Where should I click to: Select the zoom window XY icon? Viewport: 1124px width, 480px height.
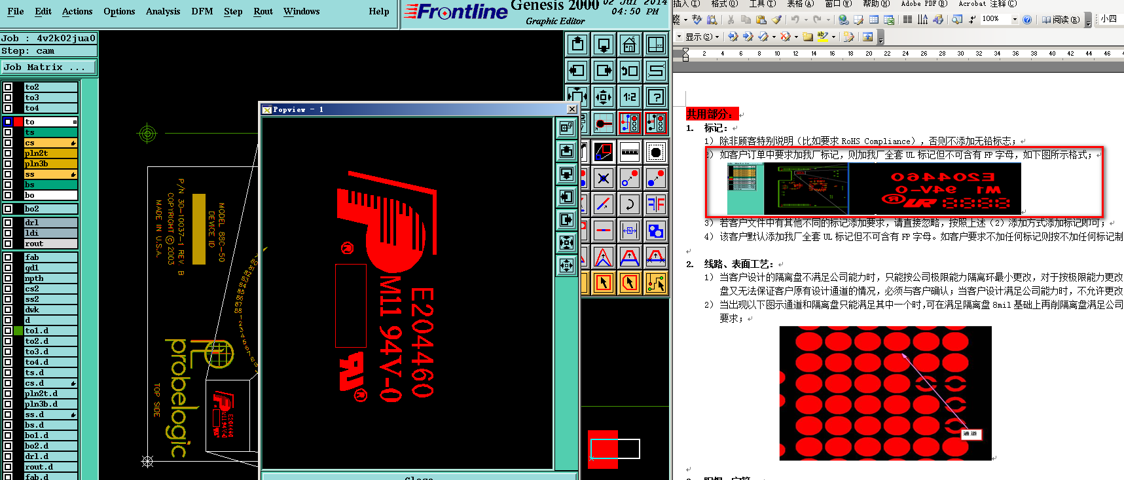(656, 44)
